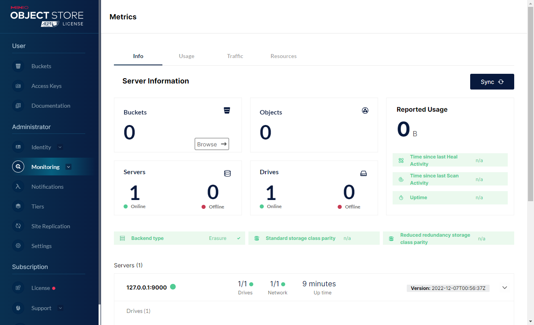
Task: Click the Notifications lambda icon
Action: pos(18,187)
